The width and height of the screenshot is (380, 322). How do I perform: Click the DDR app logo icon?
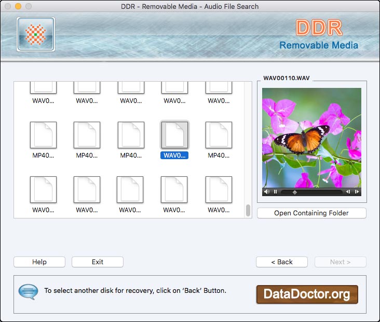click(36, 34)
